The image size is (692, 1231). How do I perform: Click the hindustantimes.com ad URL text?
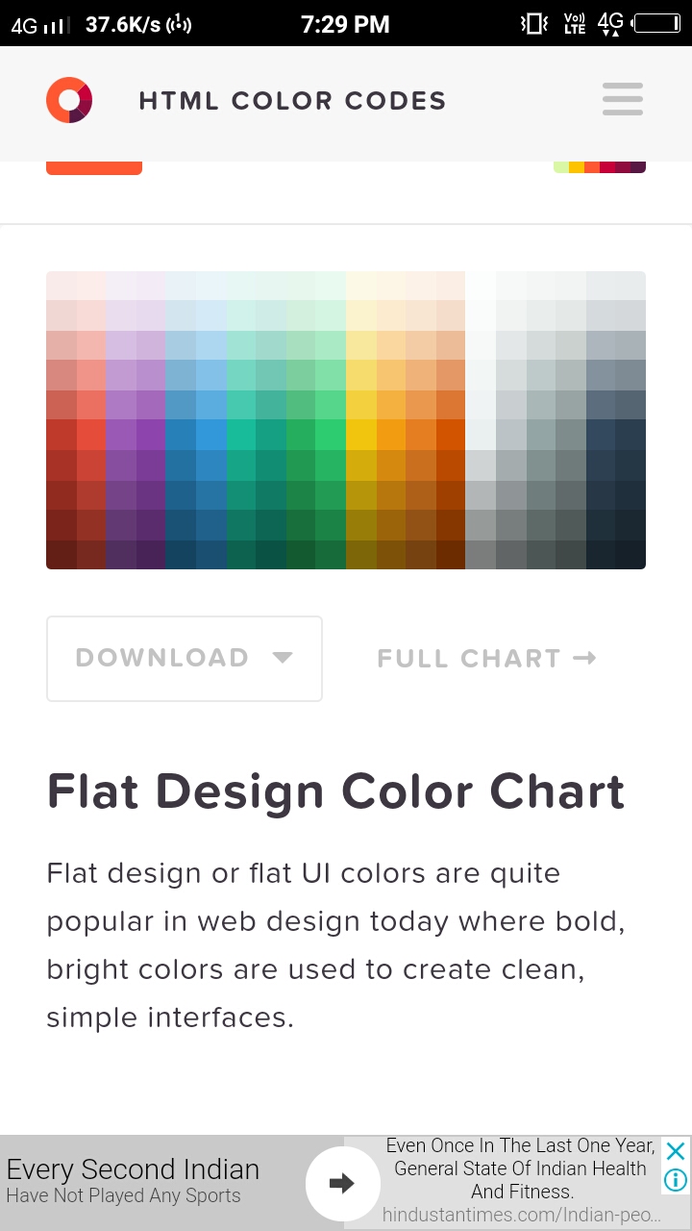[519, 1215]
